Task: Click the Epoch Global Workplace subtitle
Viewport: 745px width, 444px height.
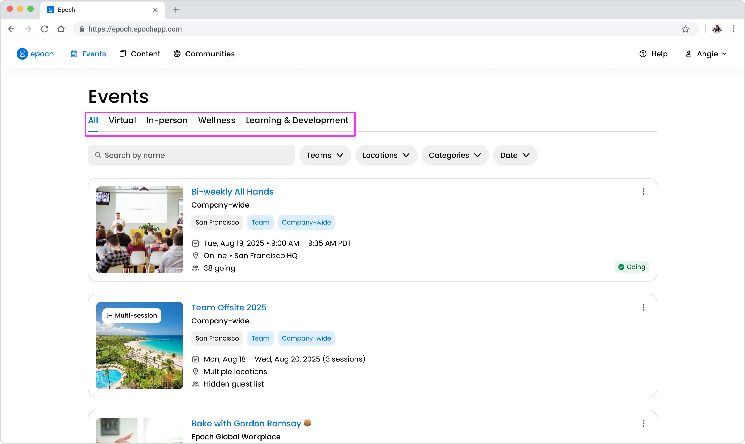Action: [x=236, y=437]
